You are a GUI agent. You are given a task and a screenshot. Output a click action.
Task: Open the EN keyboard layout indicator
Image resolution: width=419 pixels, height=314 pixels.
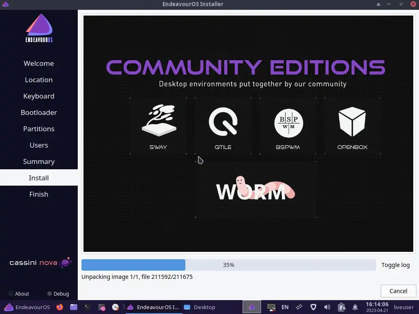pyautogui.click(x=285, y=307)
